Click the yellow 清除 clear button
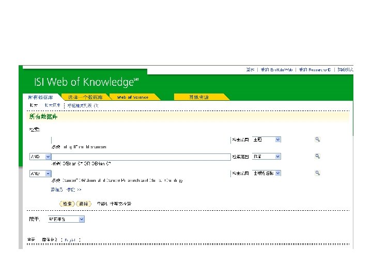The width and height of the screenshot is (372, 279). point(84,204)
